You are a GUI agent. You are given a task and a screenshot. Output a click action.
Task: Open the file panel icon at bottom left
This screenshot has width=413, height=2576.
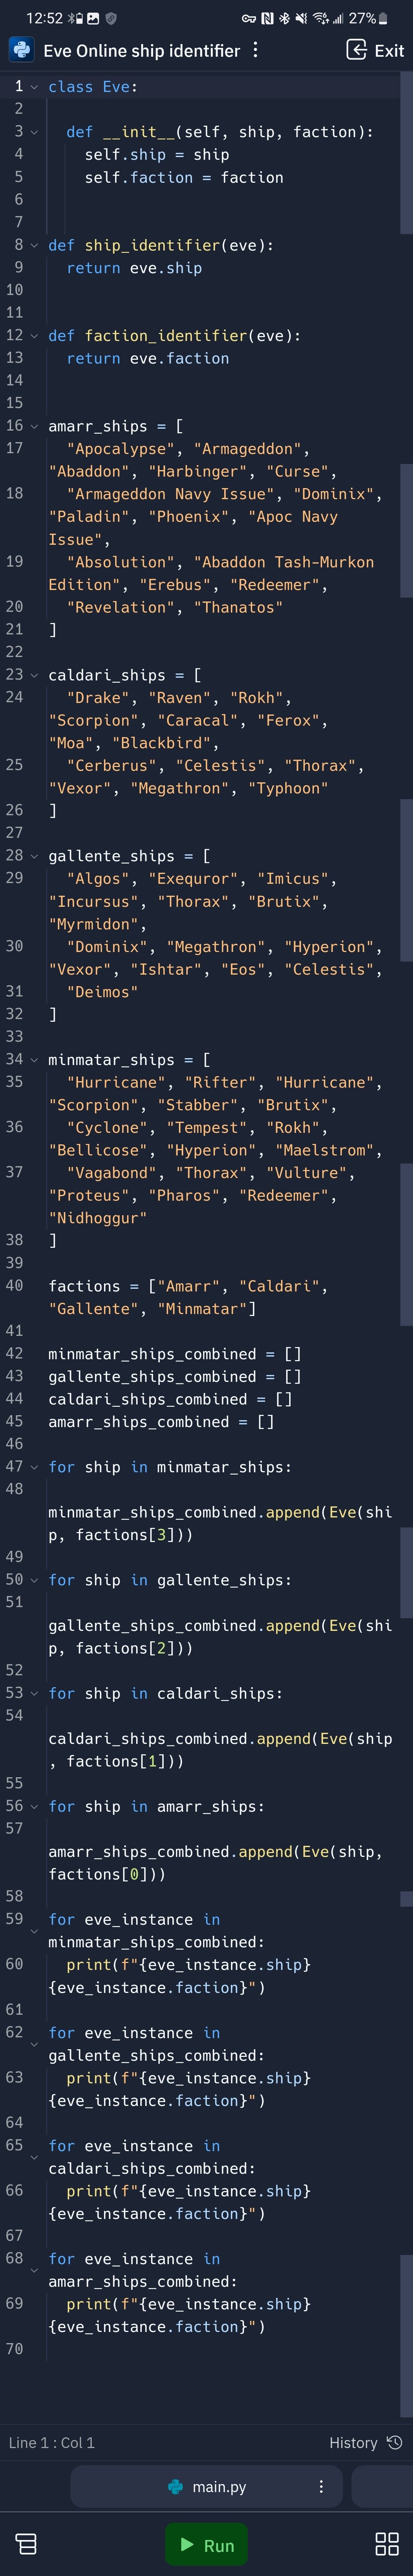[x=27, y=2543]
